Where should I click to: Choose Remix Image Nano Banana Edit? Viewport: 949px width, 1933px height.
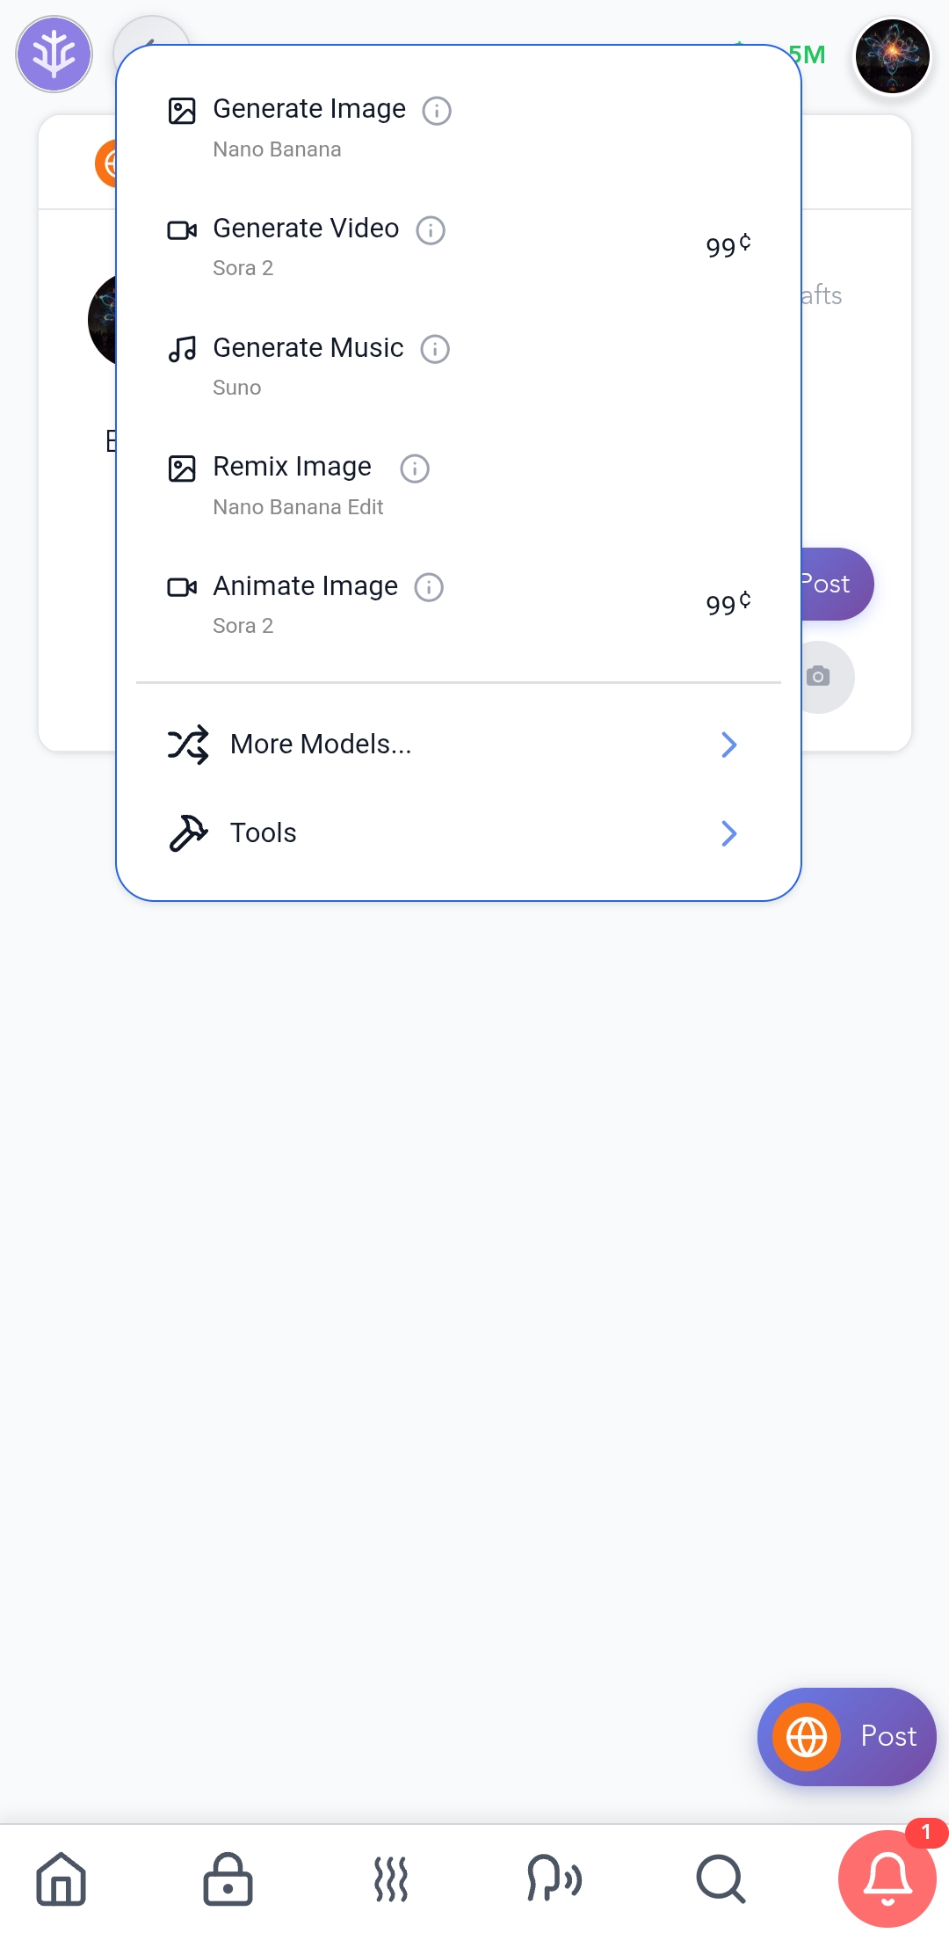[459, 485]
